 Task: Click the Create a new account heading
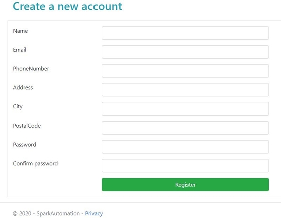pyautogui.click(x=67, y=6)
